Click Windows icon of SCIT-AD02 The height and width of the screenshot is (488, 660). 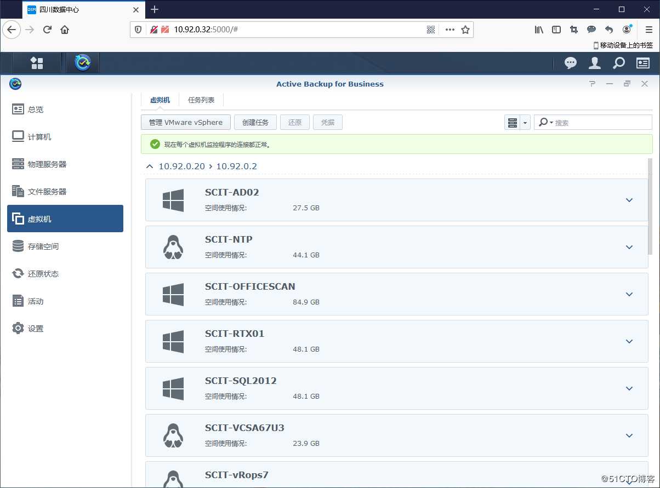(x=173, y=200)
